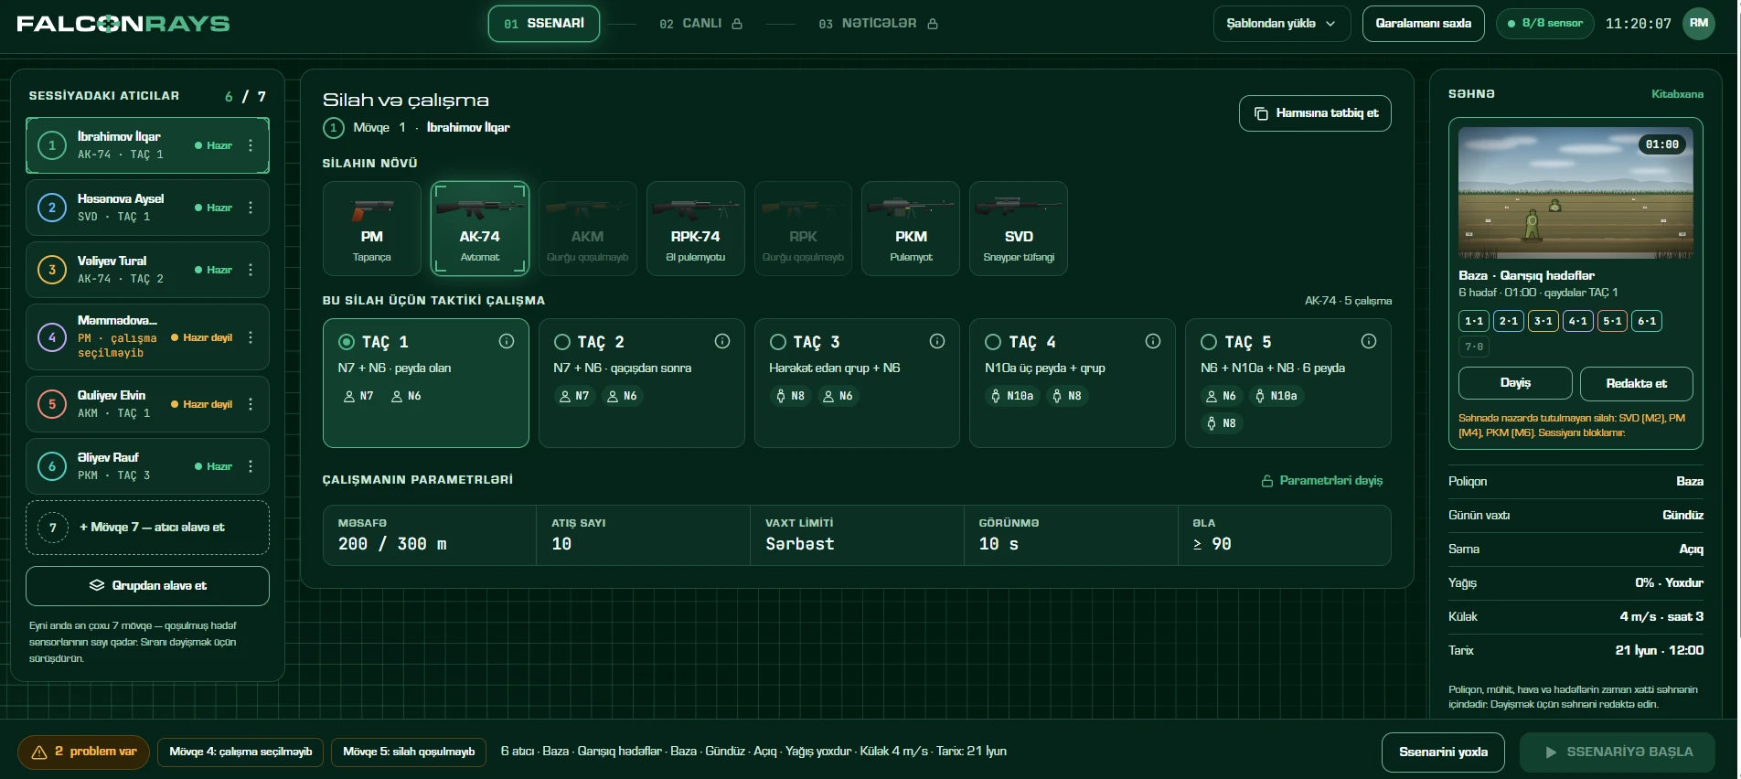Select the TAÇ 1 radio button
The width and height of the screenshot is (1741, 779).
(347, 342)
